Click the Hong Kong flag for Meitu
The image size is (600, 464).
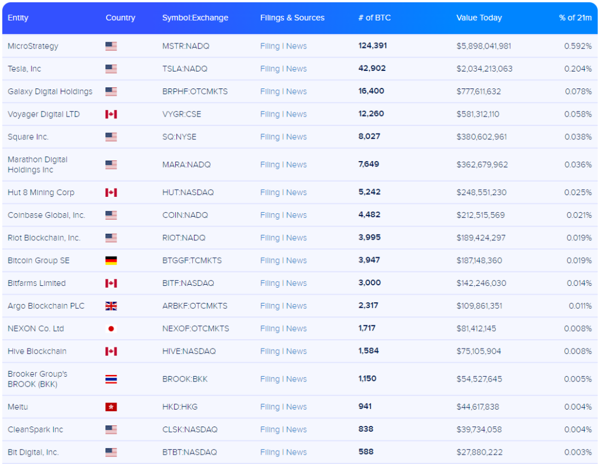pos(111,407)
